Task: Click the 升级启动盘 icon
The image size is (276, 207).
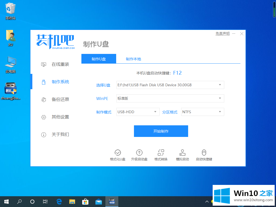Action: [x=139, y=153]
